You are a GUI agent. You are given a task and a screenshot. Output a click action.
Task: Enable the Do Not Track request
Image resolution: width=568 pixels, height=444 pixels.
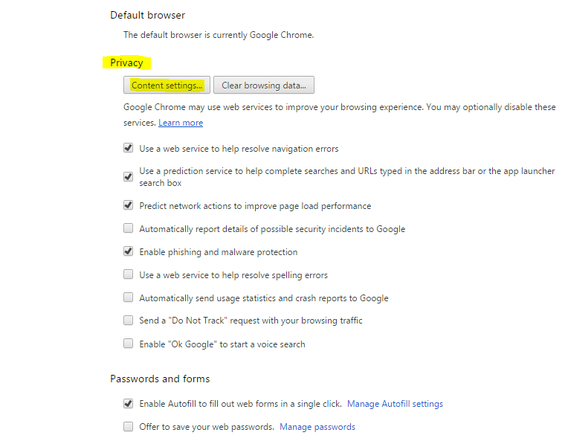[129, 321]
